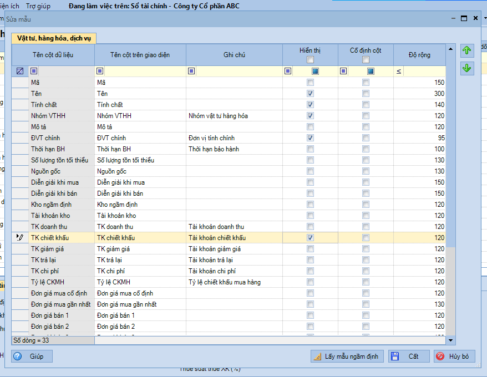Select the Vật tư, hàng hóa, dịch vụ tab
Image resolution: width=487 pixels, height=377 pixels.
(54, 38)
